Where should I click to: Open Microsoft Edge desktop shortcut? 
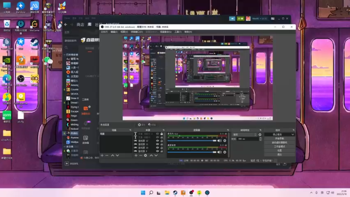(7, 82)
